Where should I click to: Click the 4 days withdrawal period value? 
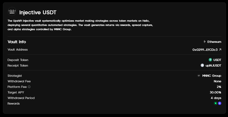pyautogui.click(x=216, y=98)
